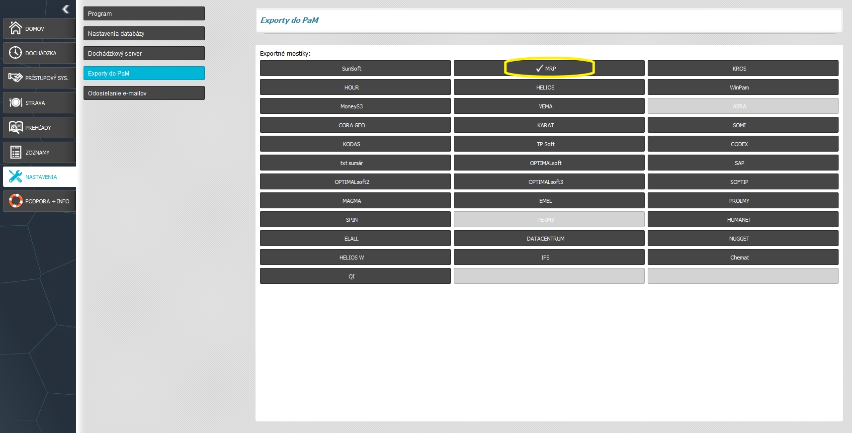852x433 pixels.
Task: Open Dochádzkový server section
Action: pos(144,53)
